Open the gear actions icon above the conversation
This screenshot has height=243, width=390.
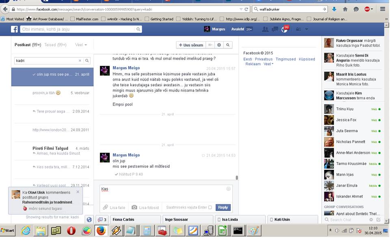click(x=219, y=45)
